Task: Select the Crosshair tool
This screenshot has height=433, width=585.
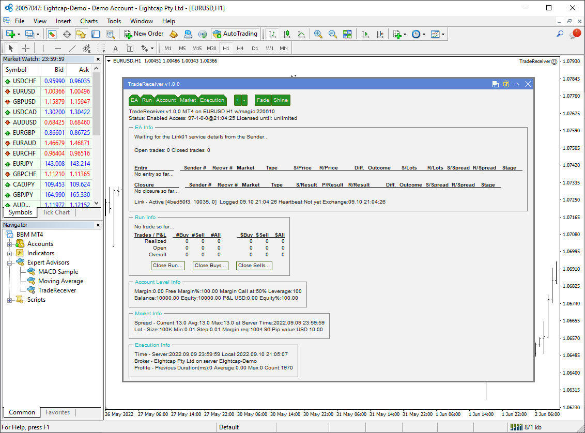Action: (x=26, y=48)
